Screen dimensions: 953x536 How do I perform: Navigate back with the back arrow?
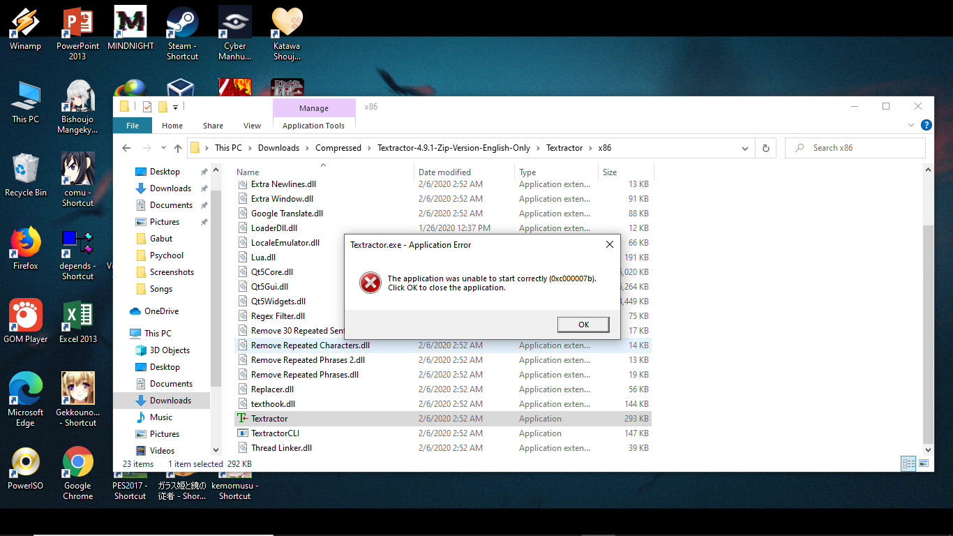point(126,148)
